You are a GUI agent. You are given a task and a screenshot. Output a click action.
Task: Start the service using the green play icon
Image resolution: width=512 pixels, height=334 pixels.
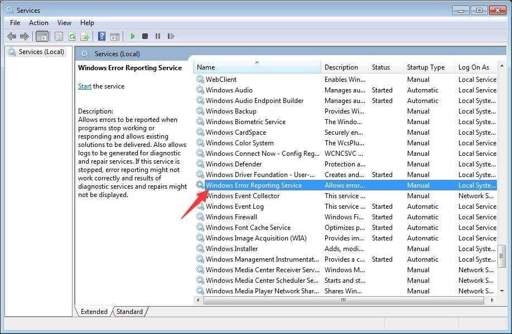pyautogui.click(x=132, y=36)
